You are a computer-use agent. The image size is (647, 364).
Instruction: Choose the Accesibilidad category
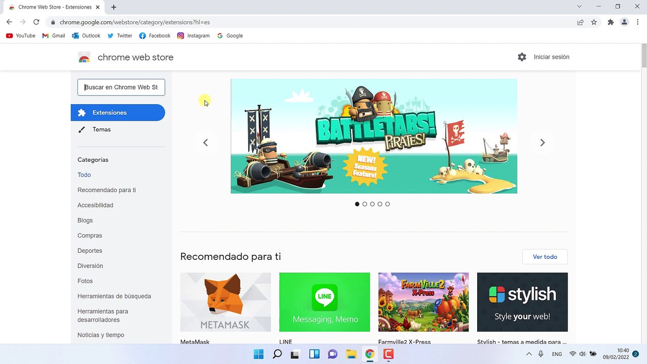(95, 205)
